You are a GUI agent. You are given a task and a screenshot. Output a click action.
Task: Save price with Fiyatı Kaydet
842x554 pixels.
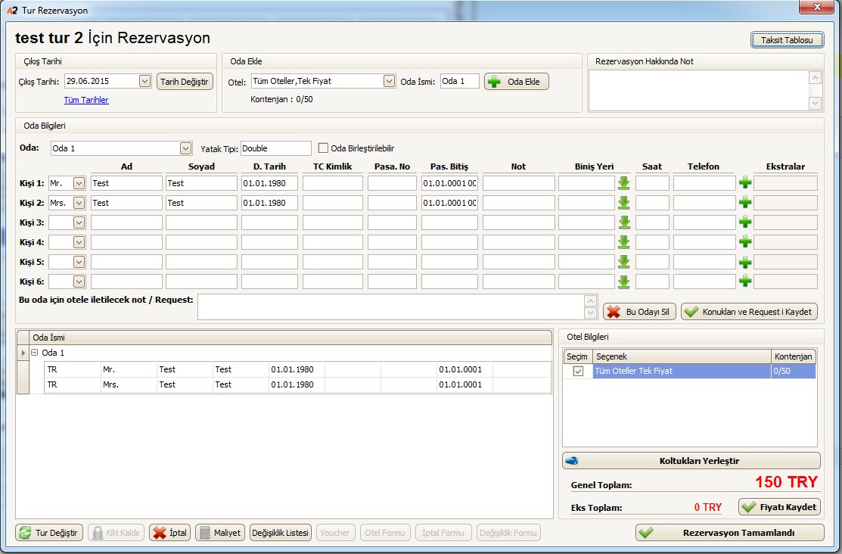[779, 507]
